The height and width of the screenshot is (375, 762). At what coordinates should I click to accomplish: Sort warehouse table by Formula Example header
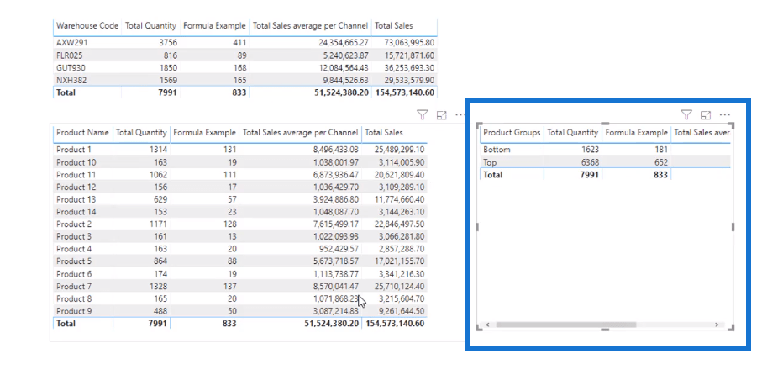(214, 26)
